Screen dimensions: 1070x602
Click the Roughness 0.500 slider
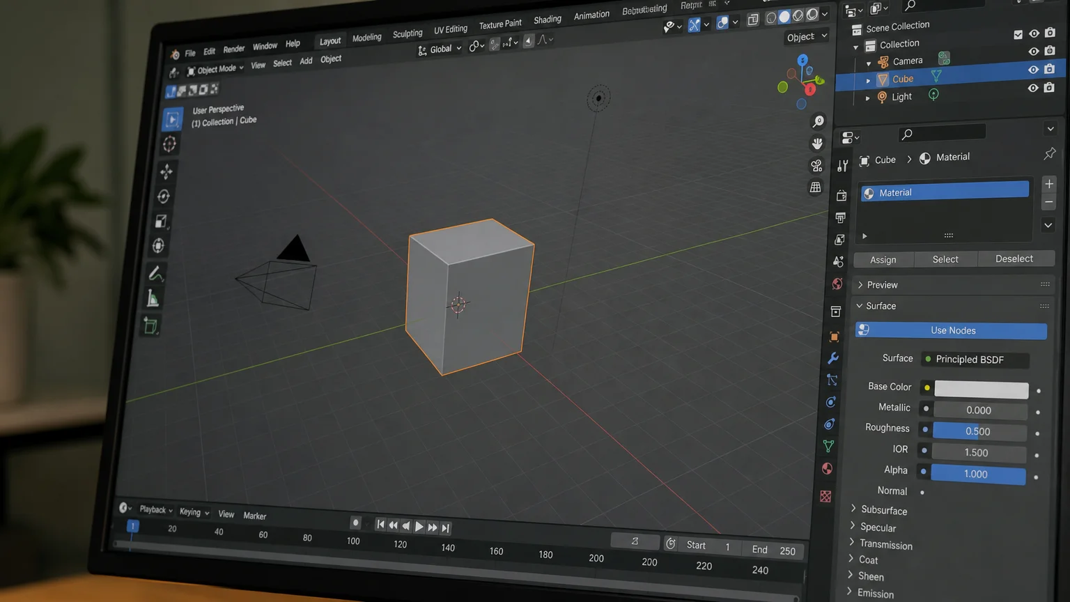(979, 431)
